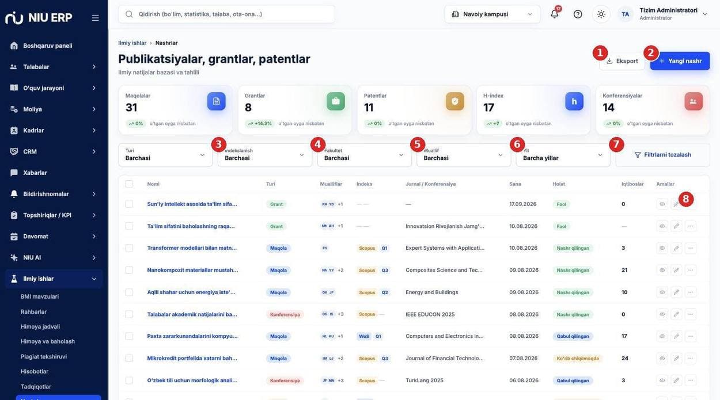
Task: Edit the O'zbek tili uchun morfologik row
Action: coord(676,380)
